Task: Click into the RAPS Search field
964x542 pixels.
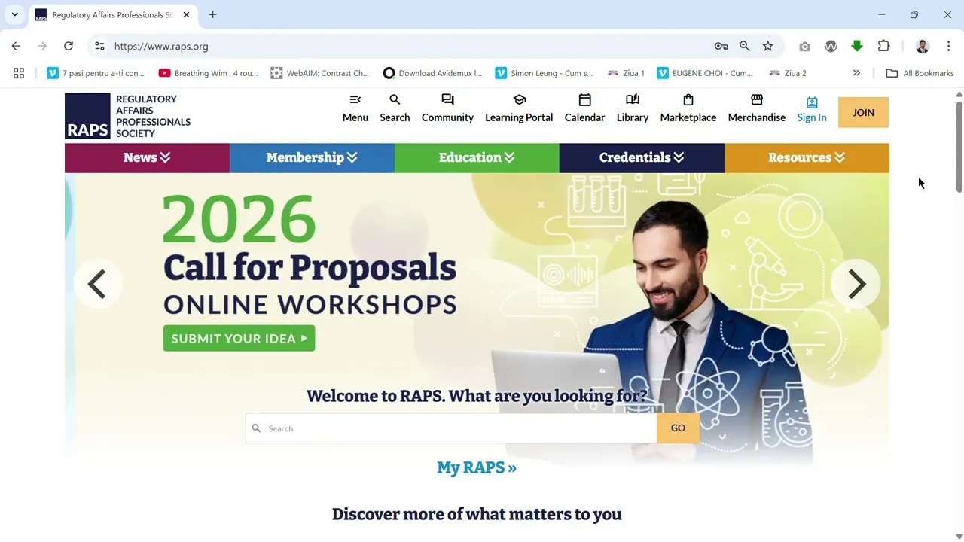Action: (x=451, y=428)
